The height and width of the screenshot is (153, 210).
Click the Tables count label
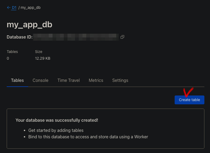pyautogui.click(x=12, y=52)
